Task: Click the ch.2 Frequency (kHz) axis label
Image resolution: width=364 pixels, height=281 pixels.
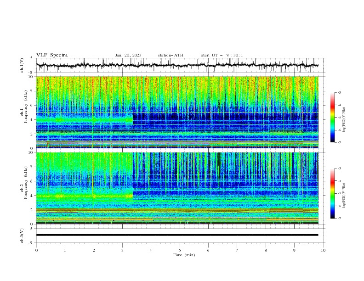Action: pos(24,183)
